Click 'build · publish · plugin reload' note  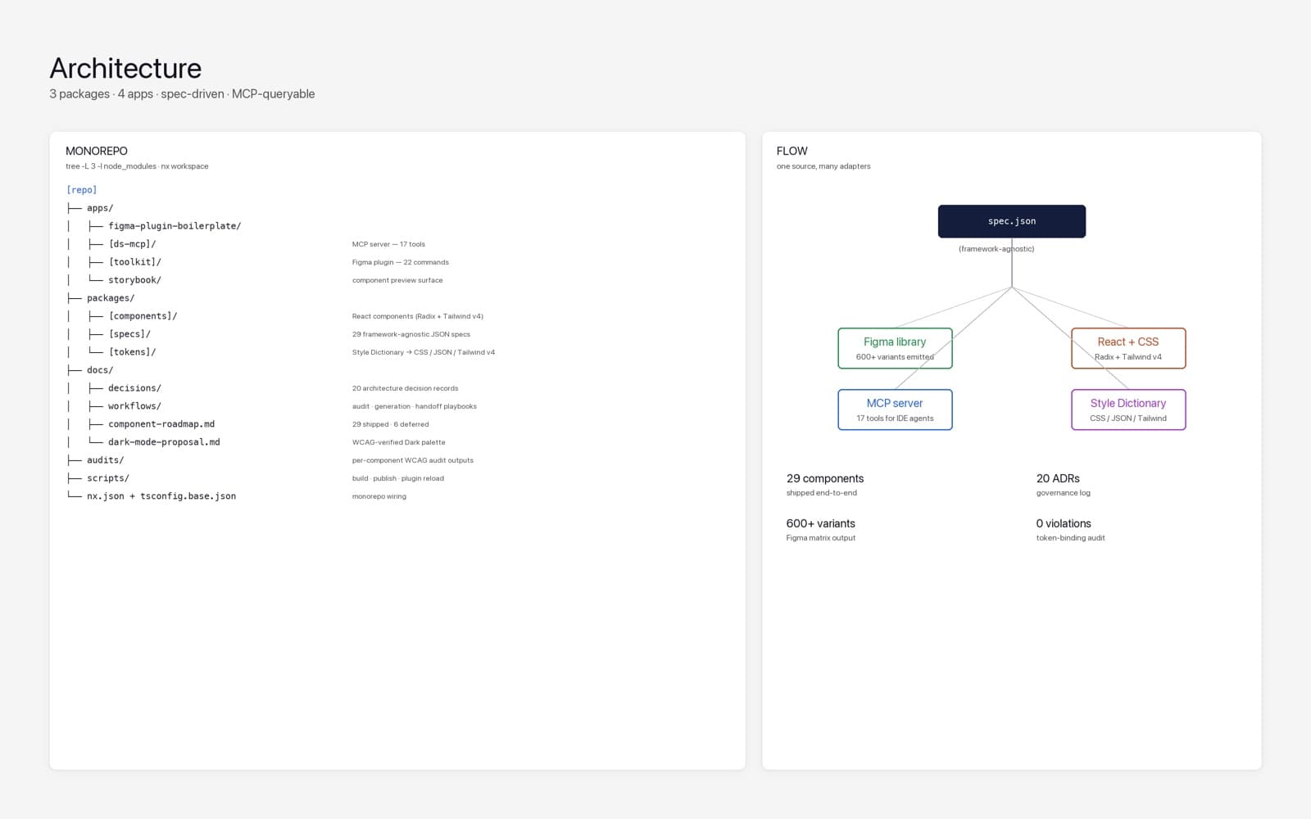[398, 478]
